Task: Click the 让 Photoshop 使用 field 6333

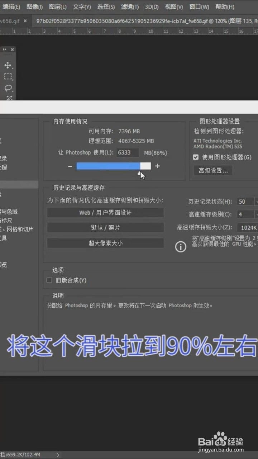Action: coord(127,152)
